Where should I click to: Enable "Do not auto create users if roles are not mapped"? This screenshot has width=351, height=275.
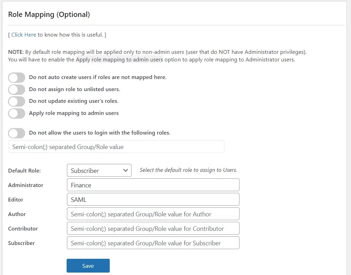point(16,77)
